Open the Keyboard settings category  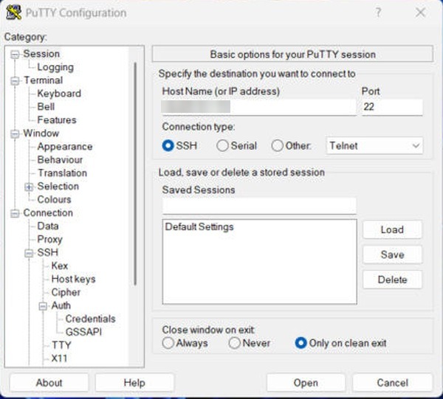pos(59,94)
